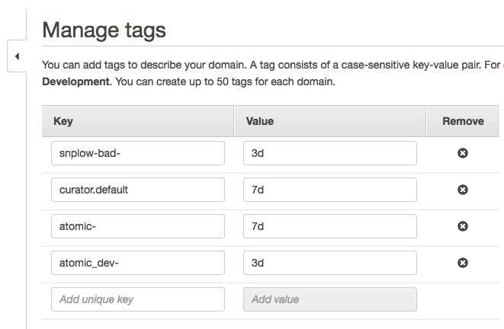The width and height of the screenshot is (504, 329).
Task: Focus the atomic- tag value field
Action: click(330, 226)
